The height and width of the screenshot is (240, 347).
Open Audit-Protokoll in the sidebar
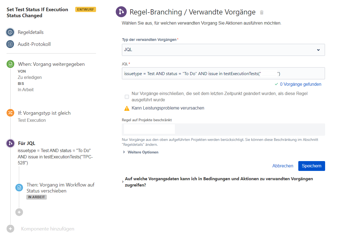tap(34, 44)
